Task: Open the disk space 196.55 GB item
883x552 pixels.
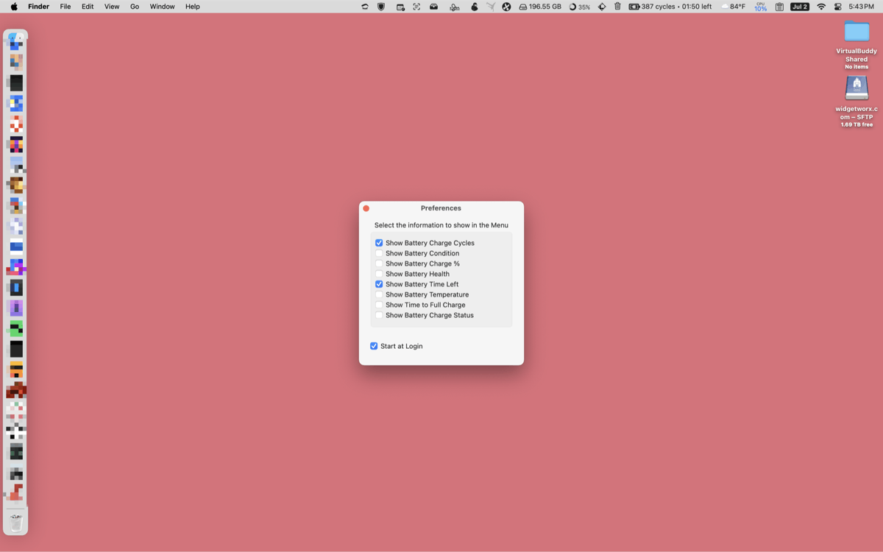Action: tap(539, 7)
